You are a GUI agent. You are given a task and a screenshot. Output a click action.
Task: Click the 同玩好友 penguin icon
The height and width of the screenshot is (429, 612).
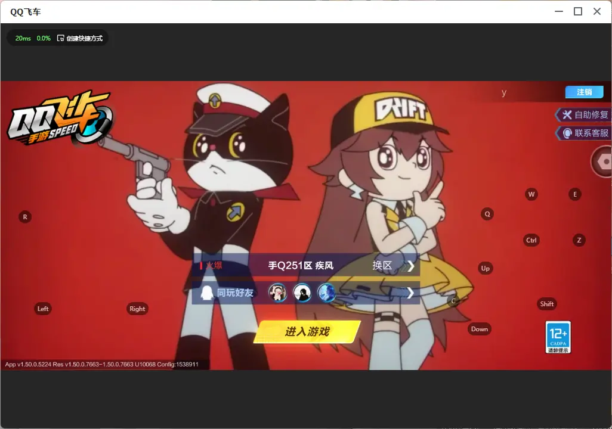(x=206, y=293)
